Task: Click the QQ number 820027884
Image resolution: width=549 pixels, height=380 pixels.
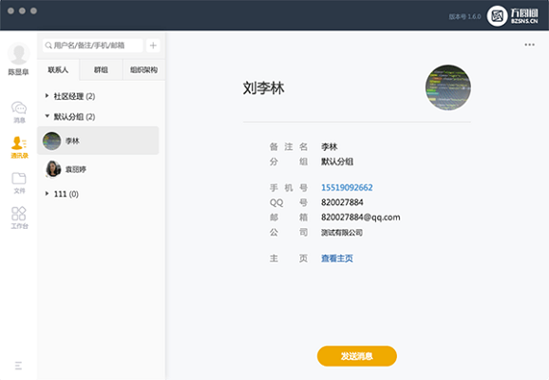Action: (342, 202)
